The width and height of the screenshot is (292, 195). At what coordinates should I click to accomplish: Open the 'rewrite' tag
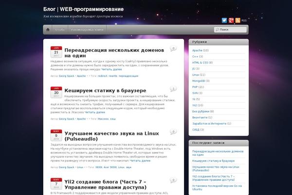(113, 76)
